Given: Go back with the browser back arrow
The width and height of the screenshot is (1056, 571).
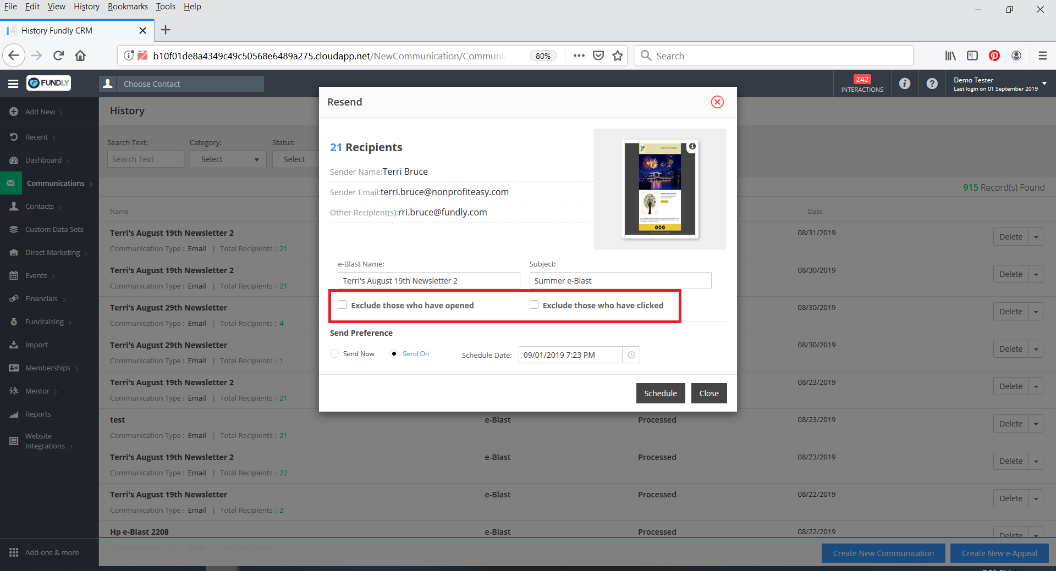Looking at the screenshot, I should click(14, 56).
